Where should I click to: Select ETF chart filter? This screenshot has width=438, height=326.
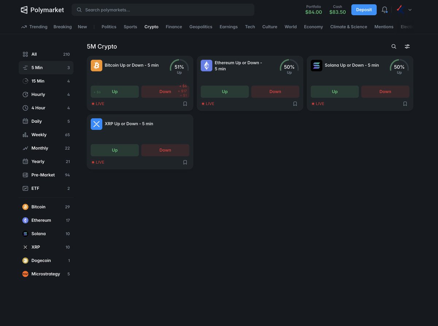[46, 188]
